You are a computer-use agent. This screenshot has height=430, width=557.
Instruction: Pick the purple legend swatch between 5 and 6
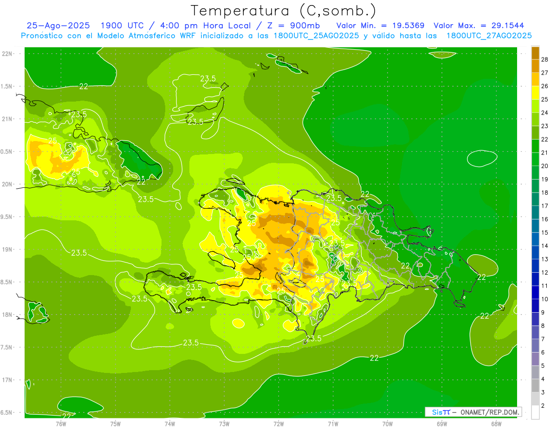click(x=536, y=359)
